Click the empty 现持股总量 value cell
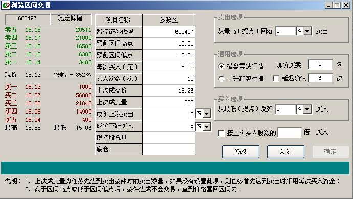 pyautogui.click(x=169, y=138)
